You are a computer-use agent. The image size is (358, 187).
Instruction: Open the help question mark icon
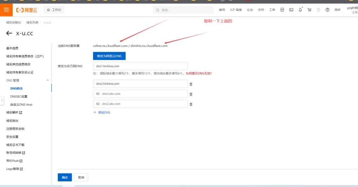327,10
